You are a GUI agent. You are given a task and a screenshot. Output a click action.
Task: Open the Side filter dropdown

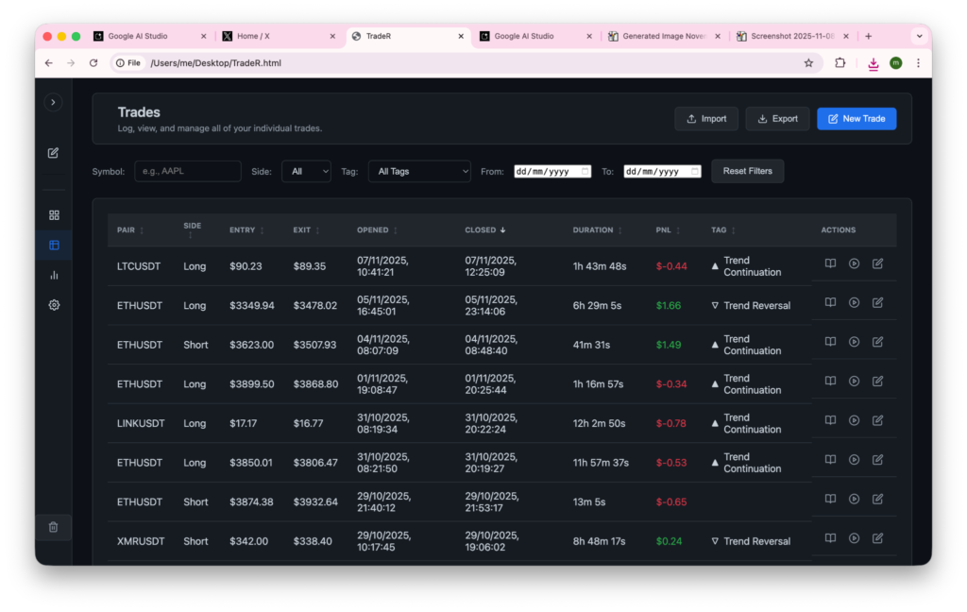tap(306, 171)
